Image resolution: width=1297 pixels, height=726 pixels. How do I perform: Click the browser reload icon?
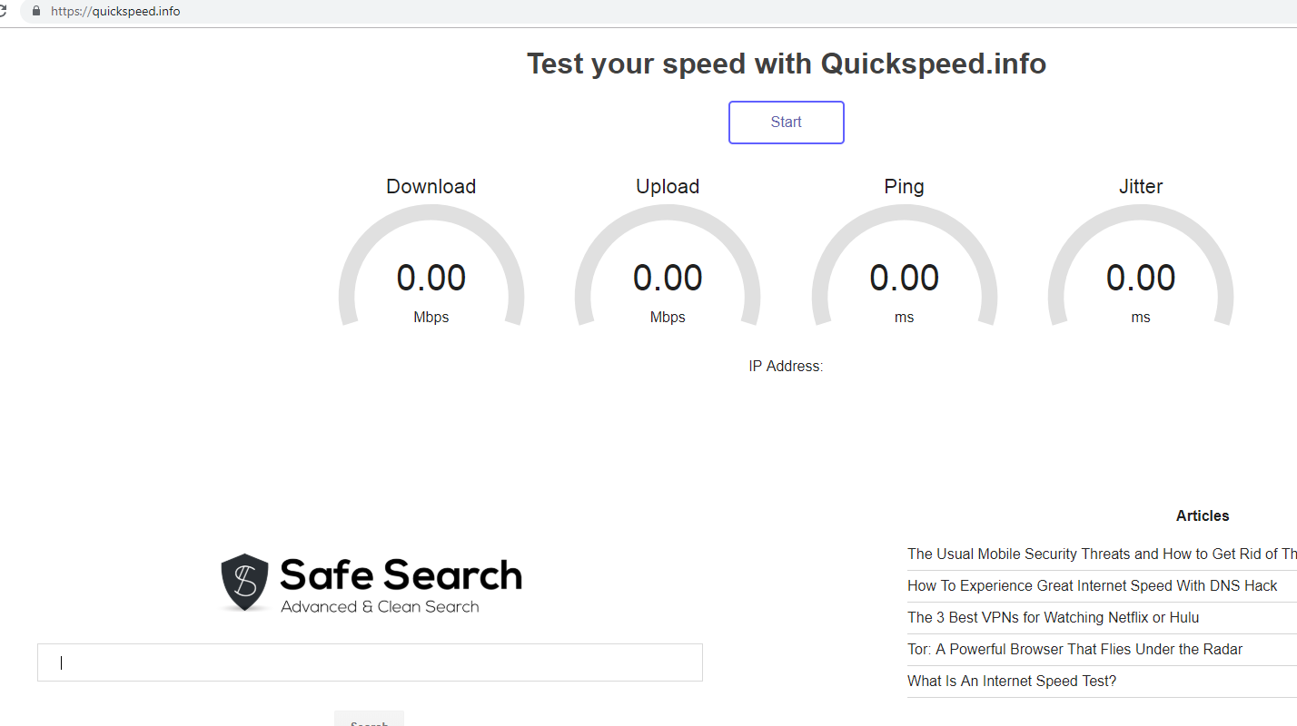4,11
